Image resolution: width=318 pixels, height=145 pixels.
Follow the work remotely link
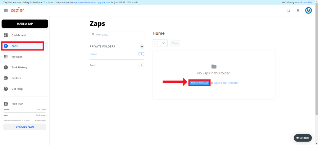coord(305,2)
